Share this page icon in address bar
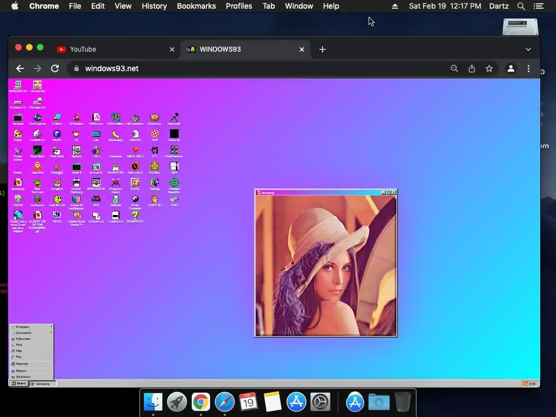 coord(472,68)
